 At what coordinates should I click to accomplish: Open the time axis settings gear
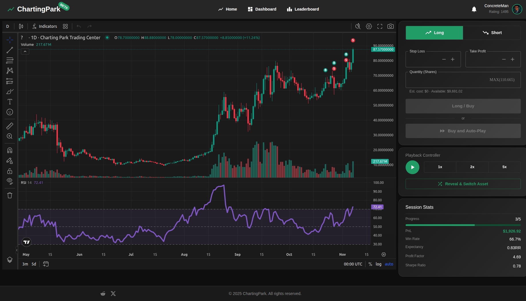click(384, 254)
